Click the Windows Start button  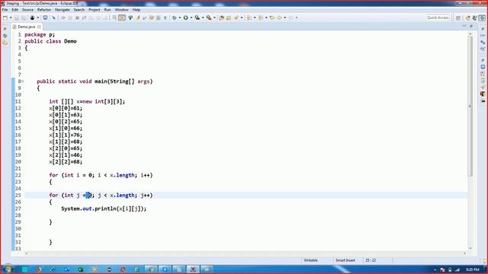coord(8,269)
